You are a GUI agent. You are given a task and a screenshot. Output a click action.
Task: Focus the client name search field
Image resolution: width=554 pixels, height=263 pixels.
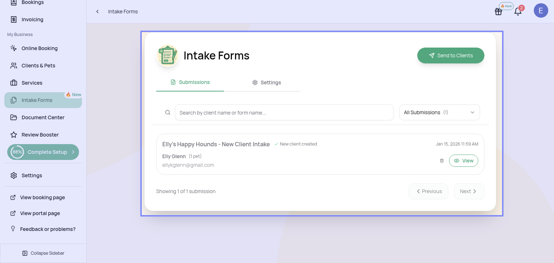pos(284,112)
